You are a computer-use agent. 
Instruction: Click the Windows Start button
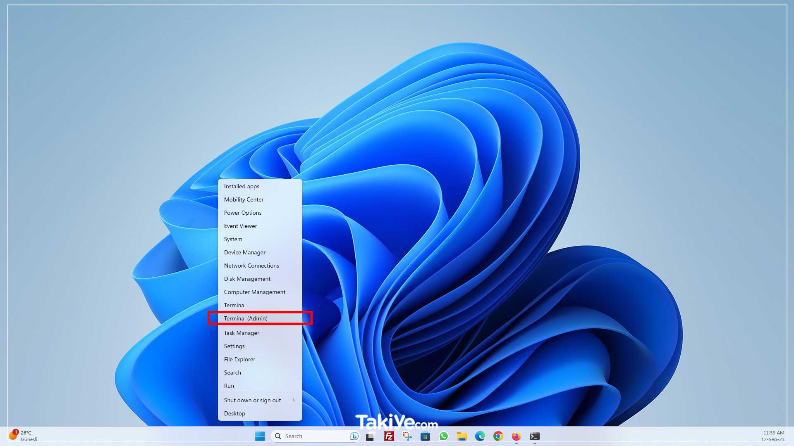pos(260,436)
